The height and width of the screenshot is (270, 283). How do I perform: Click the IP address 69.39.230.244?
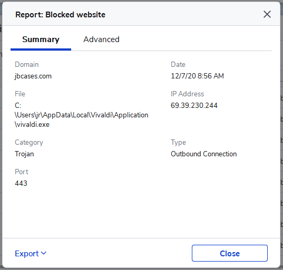coord(194,105)
